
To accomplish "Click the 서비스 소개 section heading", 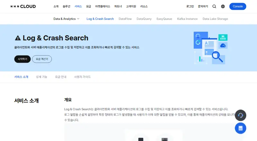I will pyautogui.click(x=26, y=100).
